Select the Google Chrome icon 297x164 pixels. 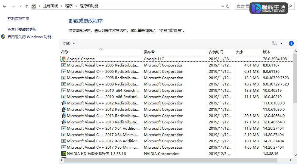pos(64,59)
